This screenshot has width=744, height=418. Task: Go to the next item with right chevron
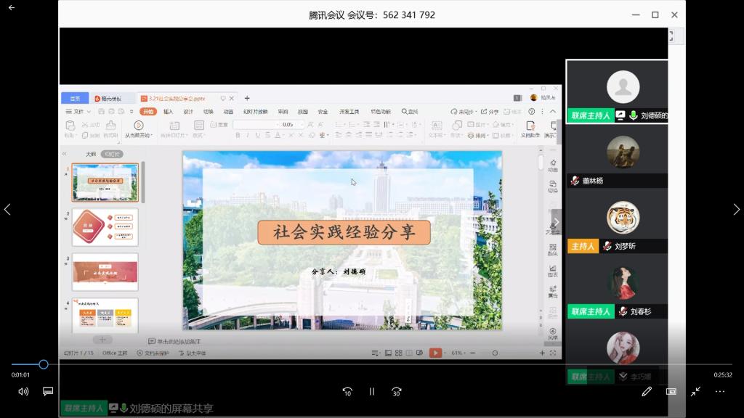pos(735,209)
